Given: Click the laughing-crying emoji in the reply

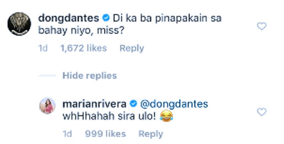Looking at the screenshot, I should coord(166,117).
